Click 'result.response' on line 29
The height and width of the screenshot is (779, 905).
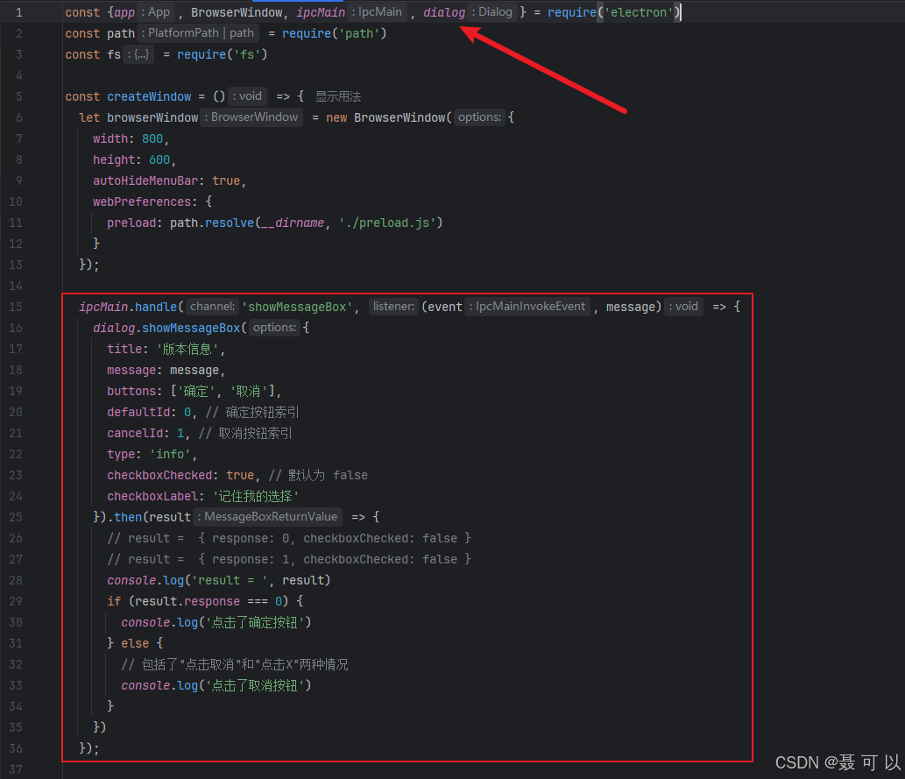click(x=187, y=601)
